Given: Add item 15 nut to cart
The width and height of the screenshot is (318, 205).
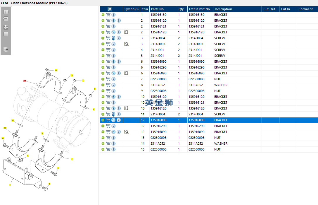Looking at the screenshot, I should pyautogui.click(x=108, y=149).
